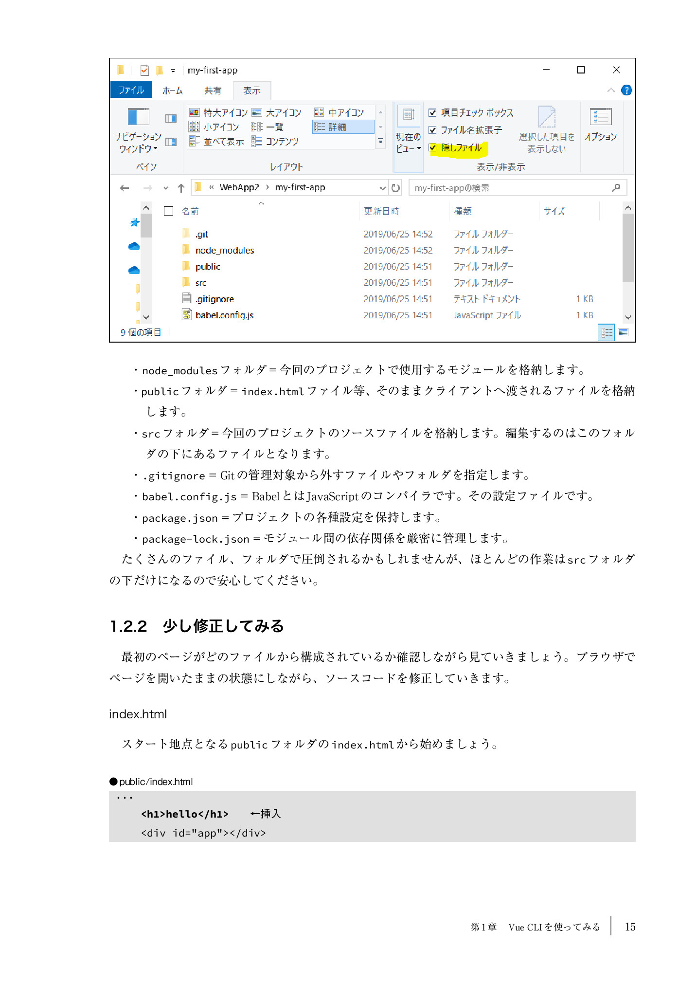Open the help question mark icon
Screen dimensions: 697x985
point(626,91)
